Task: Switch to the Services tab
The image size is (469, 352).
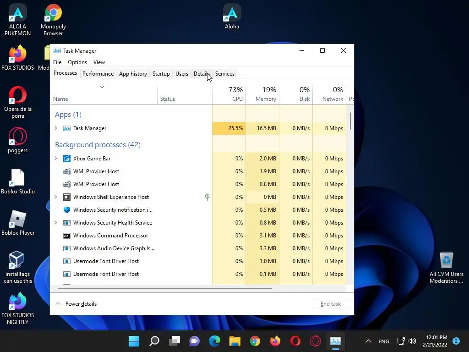Action: (224, 74)
